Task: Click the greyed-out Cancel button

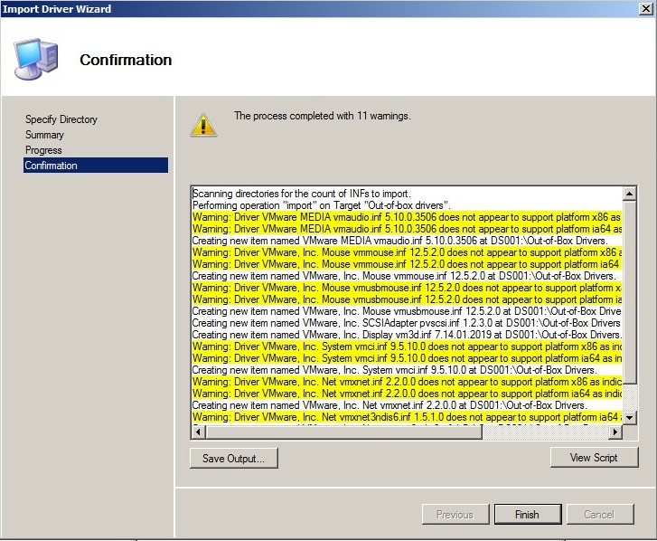Action: click(x=598, y=515)
